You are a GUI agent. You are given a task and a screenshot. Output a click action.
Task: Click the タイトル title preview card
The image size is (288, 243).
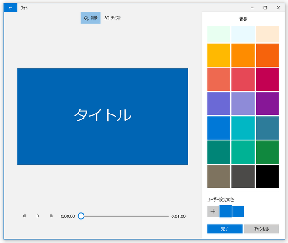(x=102, y=116)
